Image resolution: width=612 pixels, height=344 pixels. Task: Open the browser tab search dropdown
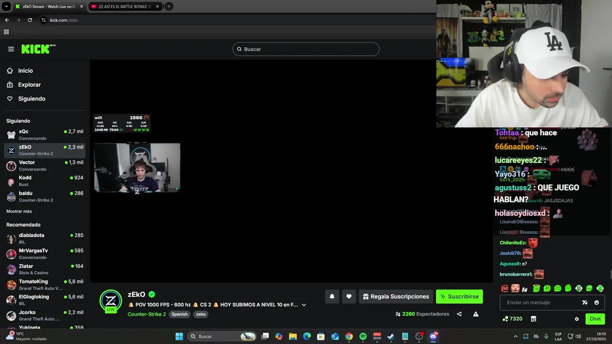6,7
